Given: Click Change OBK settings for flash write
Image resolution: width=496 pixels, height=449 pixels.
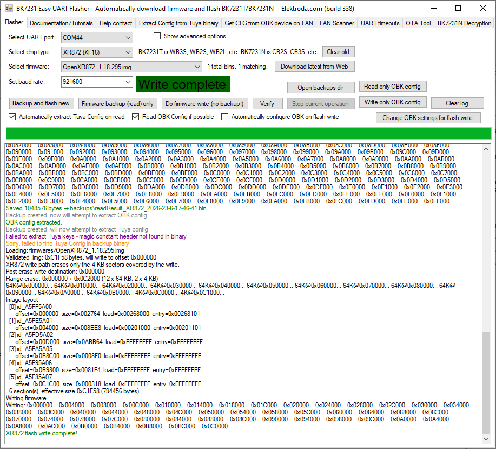Looking at the screenshot, I should click(x=428, y=118).
